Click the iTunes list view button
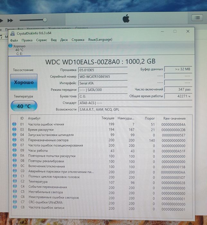This screenshot has height=225, width=207. 197,18
